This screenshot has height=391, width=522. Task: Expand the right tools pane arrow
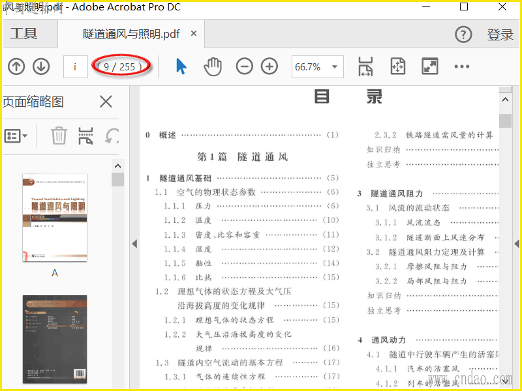(x=517, y=244)
